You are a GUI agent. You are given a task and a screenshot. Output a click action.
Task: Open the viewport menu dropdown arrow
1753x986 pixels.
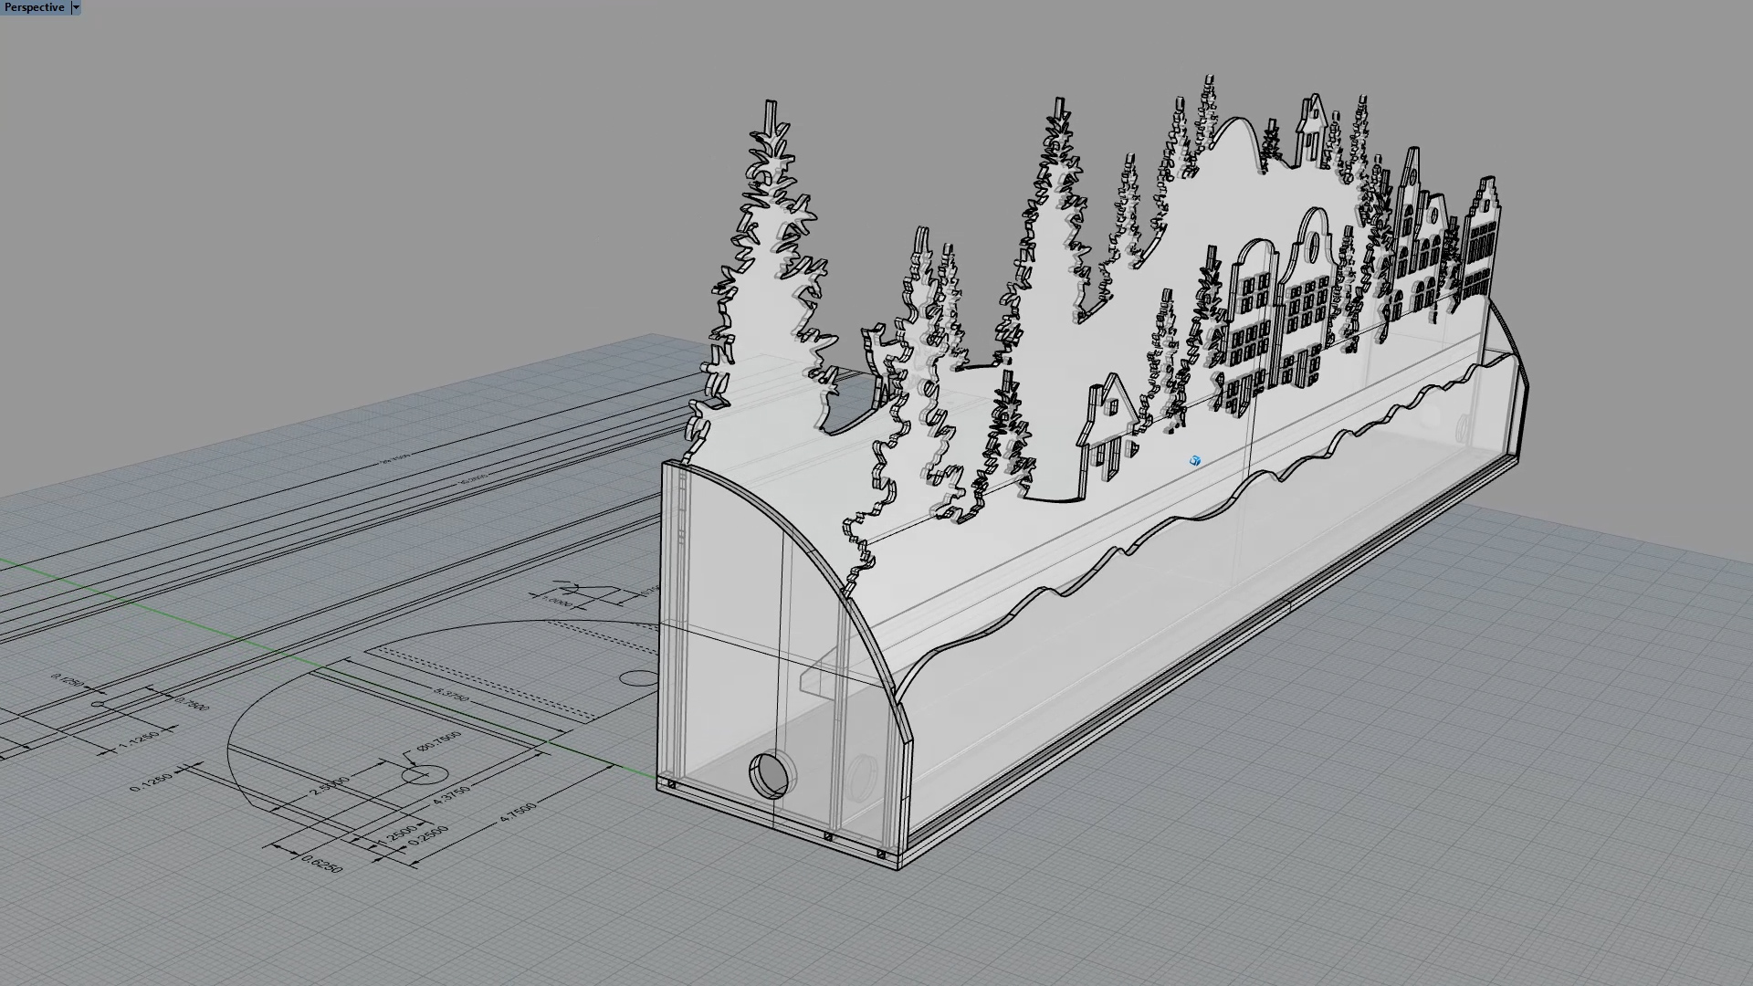(76, 7)
